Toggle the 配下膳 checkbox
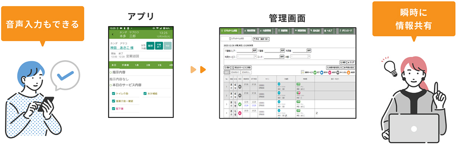Image resolution: width=458 pixels, height=145 pixels. click(x=114, y=109)
